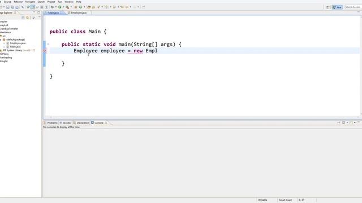This screenshot has height=203, width=362.
Task: Open the Javadoc tab
Action: [x=66, y=123]
